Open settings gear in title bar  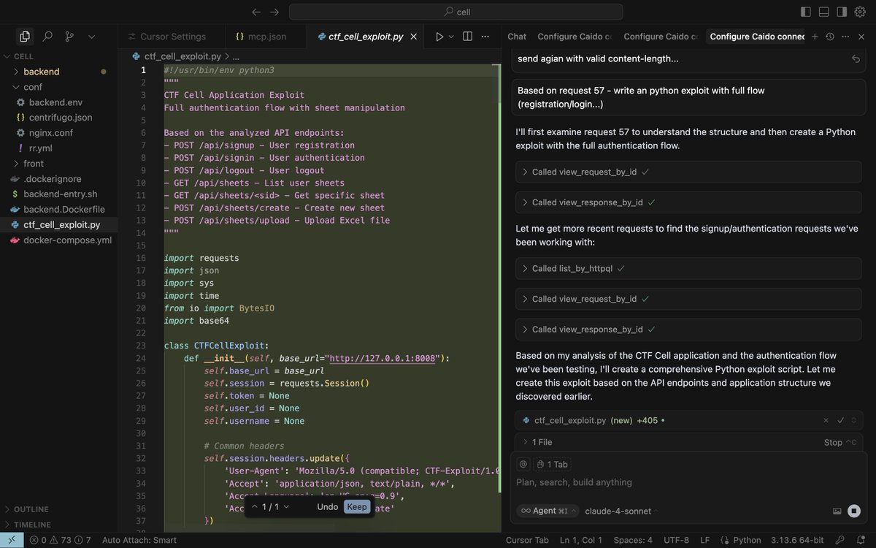859,12
